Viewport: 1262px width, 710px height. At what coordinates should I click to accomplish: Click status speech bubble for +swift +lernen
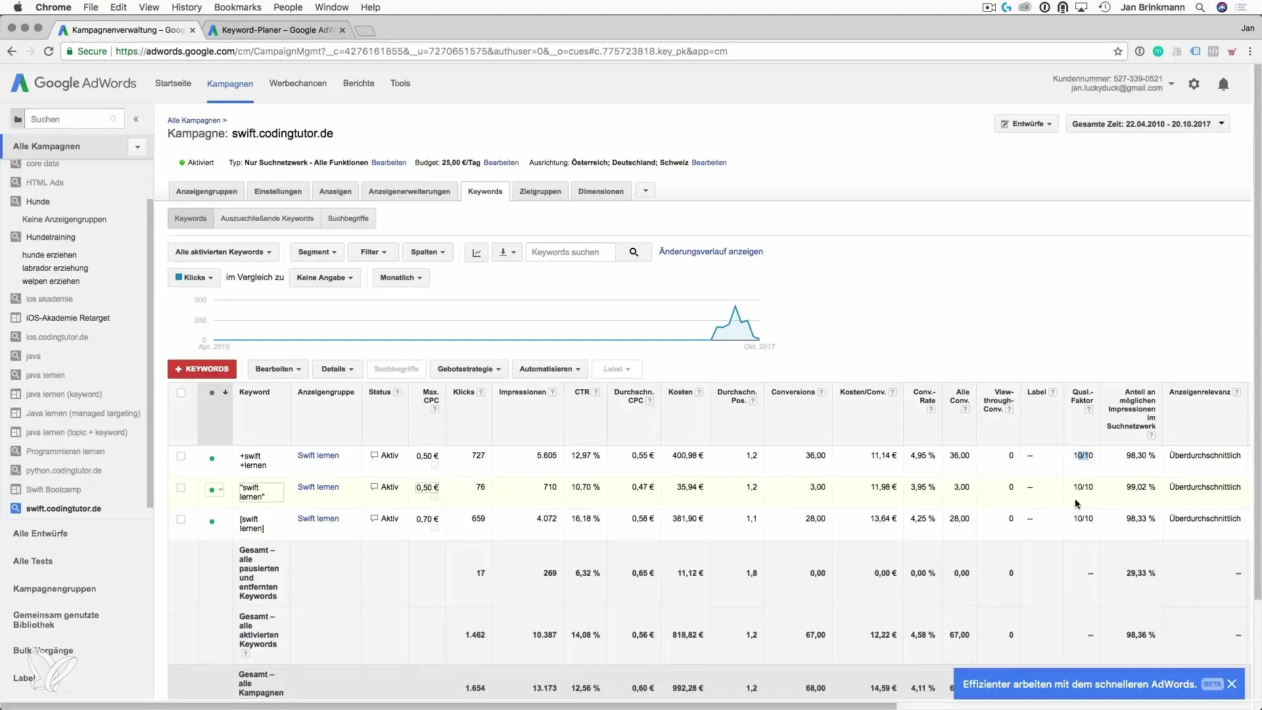pyautogui.click(x=374, y=455)
